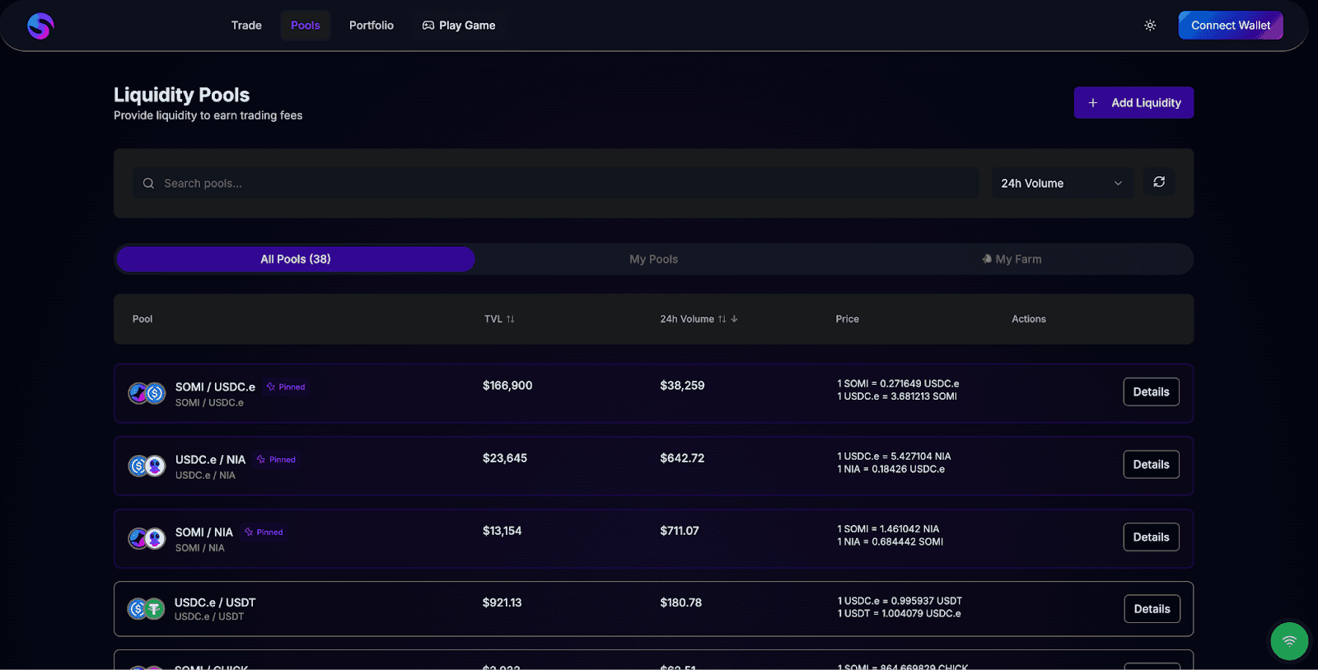Click the TVL sort arrows icon
This screenshot has height=670, width=1318.
pyautogui.click(x=511, y=319)
